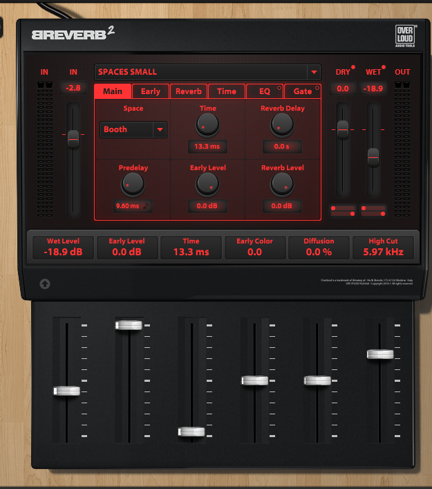
Task: Click the fourth hardware fader for Early Color
Action: point(254,380)
